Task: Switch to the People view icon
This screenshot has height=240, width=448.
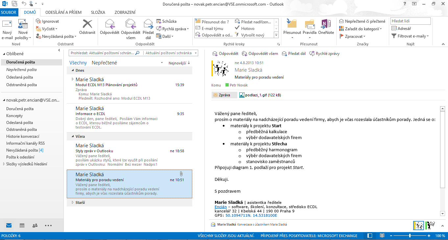Action: point(35,226)
